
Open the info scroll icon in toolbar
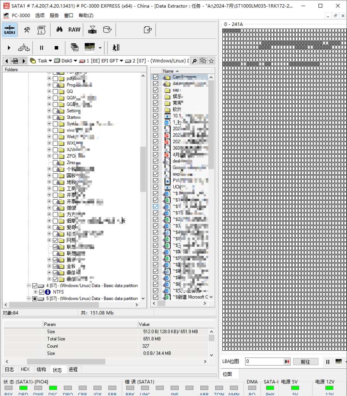click(41, 30)
